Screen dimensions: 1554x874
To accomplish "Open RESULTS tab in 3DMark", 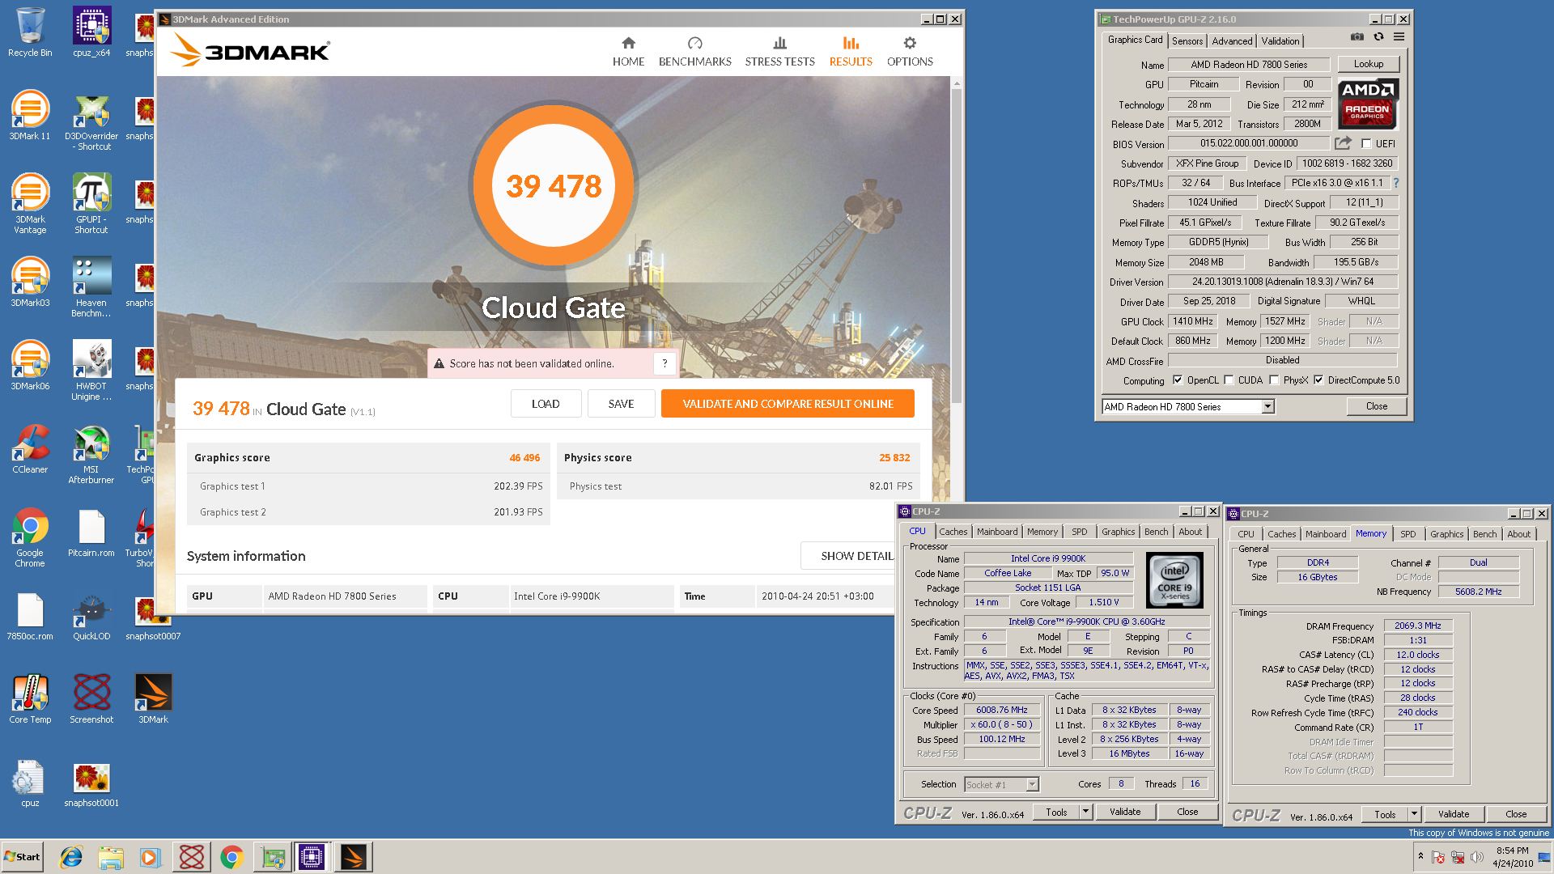I will pos(851,52).
